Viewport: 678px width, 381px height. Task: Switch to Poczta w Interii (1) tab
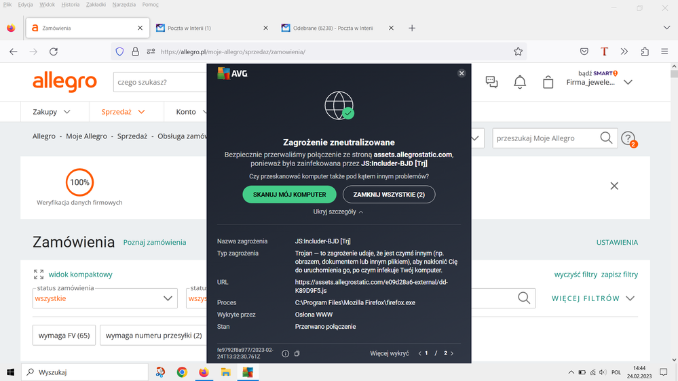(212, 28)
